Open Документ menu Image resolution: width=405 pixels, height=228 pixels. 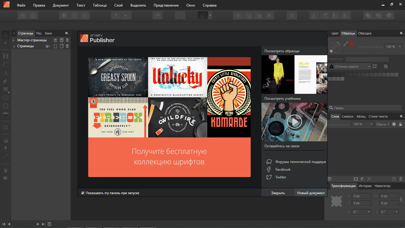pos(61,5)
